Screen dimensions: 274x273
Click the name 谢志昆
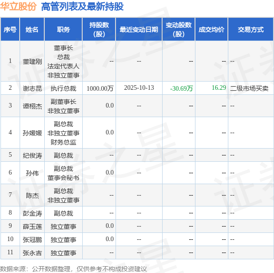click(x=32, y=88)
